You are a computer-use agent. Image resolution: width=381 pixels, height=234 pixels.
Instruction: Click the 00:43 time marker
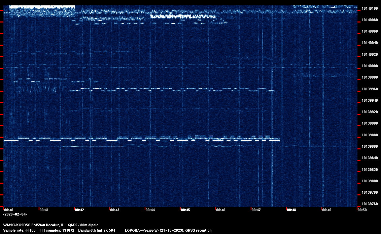(115, 210)
